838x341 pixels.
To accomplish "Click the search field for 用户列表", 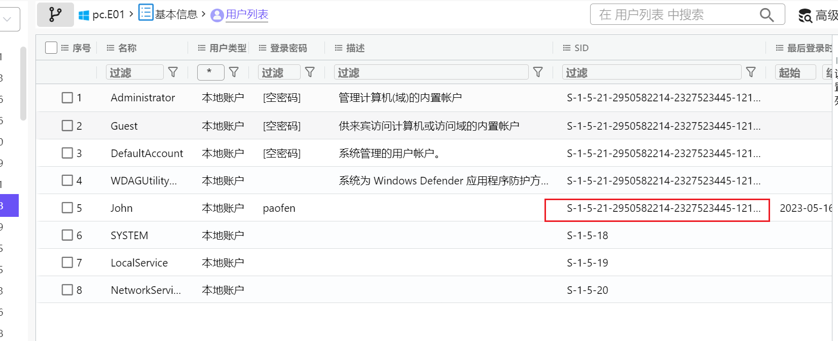I will [x=674, y=15].
